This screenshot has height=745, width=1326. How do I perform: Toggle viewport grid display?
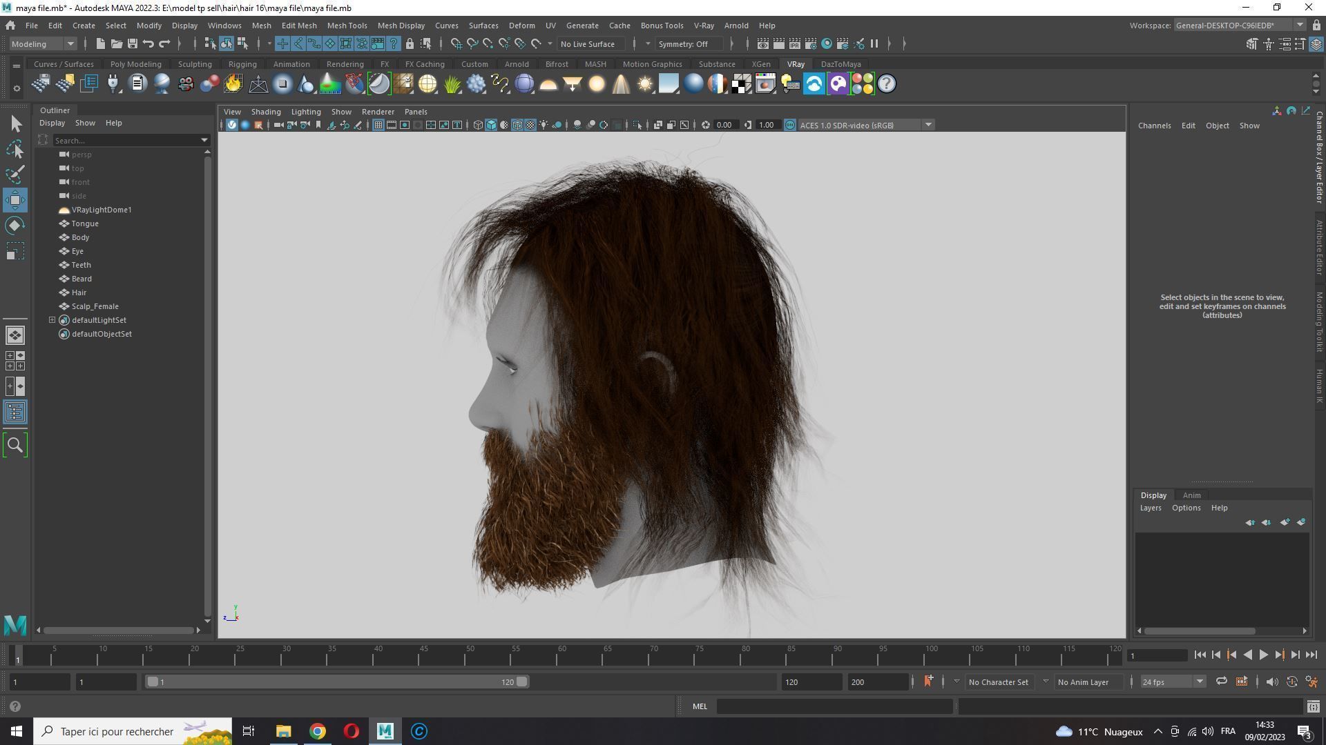378,125
